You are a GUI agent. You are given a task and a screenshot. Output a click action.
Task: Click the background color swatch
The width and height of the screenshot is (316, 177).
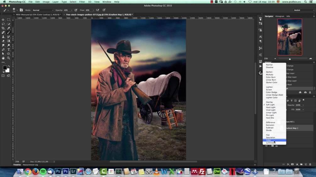8,70
